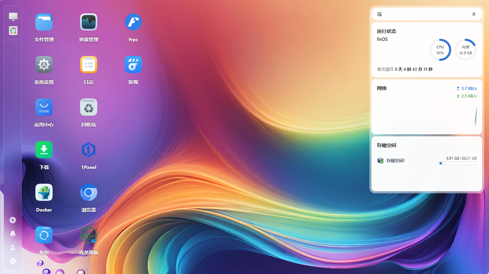Screen dimensions: 489x274
Task: Open the Docker app
Action: point(44,193)
